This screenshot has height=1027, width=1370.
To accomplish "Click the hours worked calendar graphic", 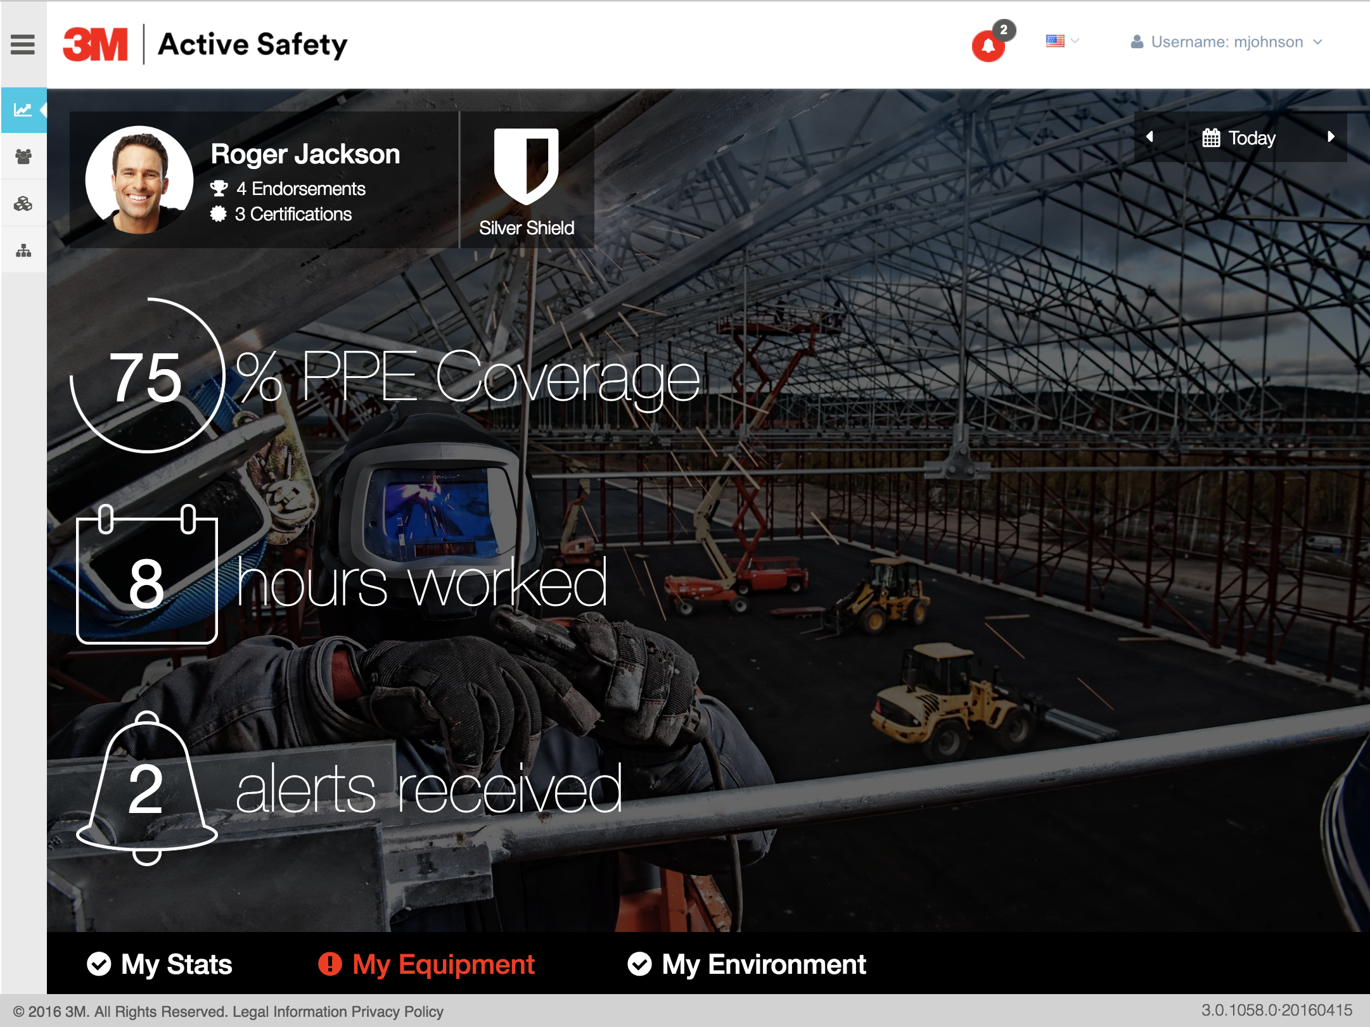I will point(147,576).
